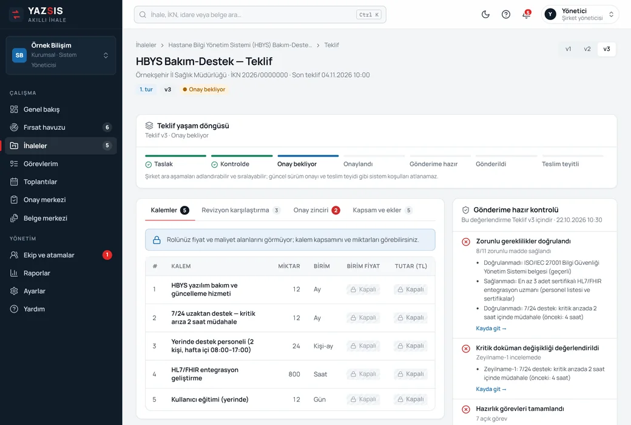Image resolution: width=631 pixels, height=425 pixels.
Task: Select version v3 toggle
Action: 607,49
